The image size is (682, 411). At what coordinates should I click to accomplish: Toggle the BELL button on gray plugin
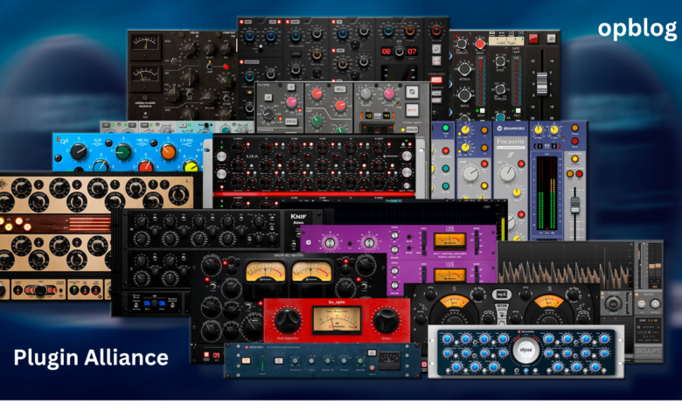(x=340, y=88)
